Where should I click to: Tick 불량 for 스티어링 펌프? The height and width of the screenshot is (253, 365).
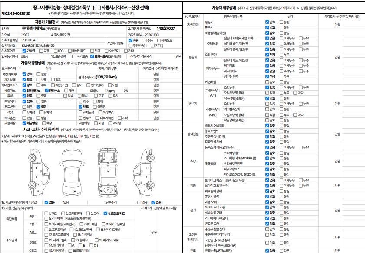pyautogui.click(x=281, y=153)
